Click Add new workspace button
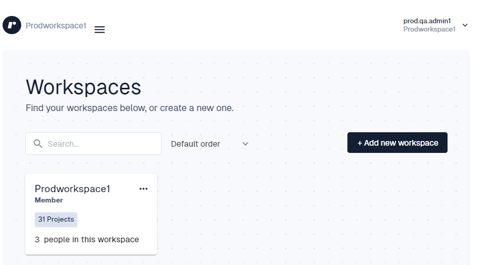This screenshot has width=478, height=265. point(397,143)
